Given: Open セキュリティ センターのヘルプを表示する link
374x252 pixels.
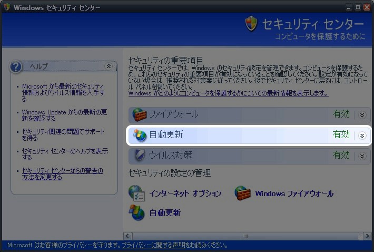Looking at the screenshot, I should (65, 154).
